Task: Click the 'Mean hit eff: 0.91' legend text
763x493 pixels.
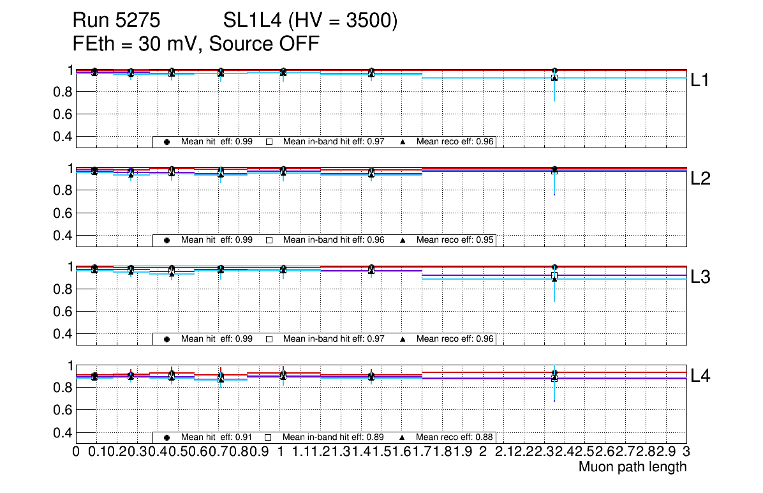Action: click(217, 437)
